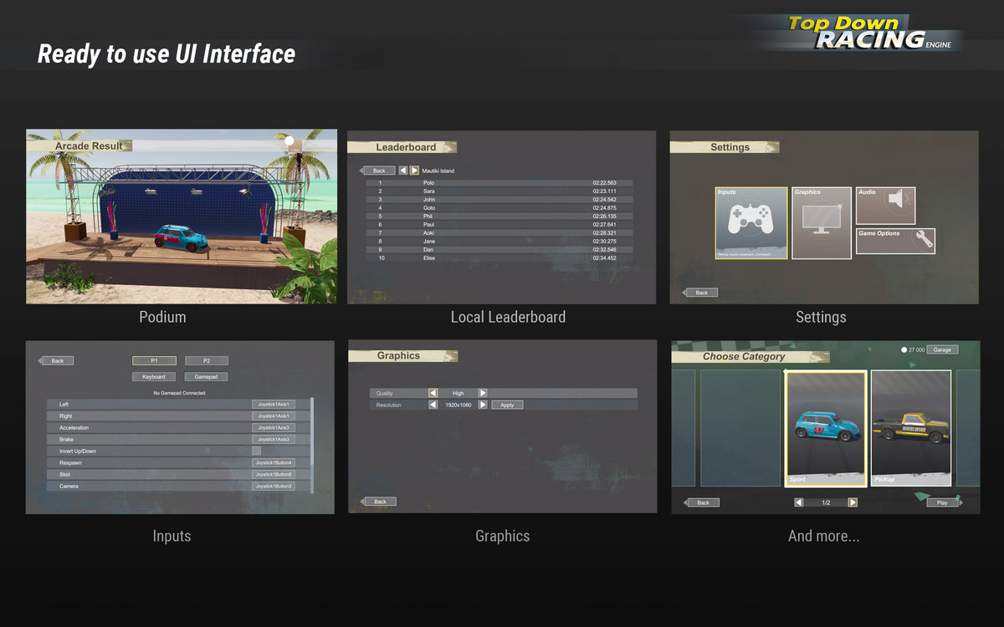The width and height of the screenshot is (1004, 627).
Task: Decrease Resolution with left arrow
Action: (x=433, y=405)
